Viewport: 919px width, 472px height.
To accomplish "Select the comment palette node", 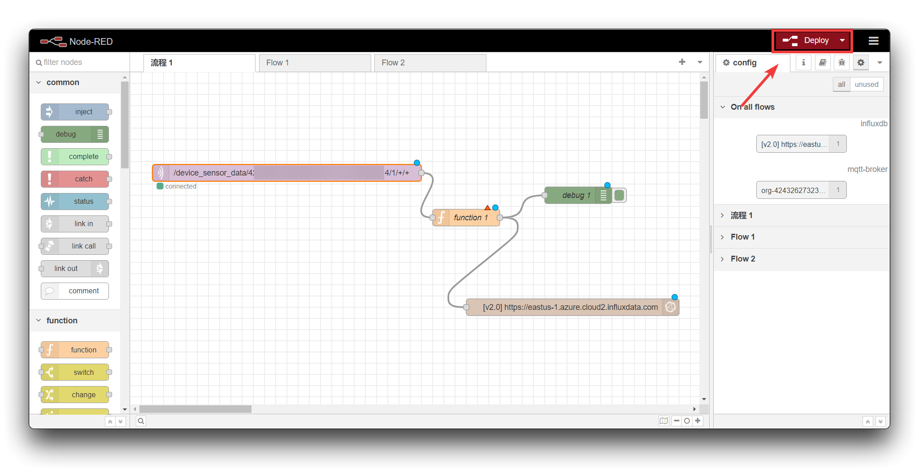I will 75,291.
